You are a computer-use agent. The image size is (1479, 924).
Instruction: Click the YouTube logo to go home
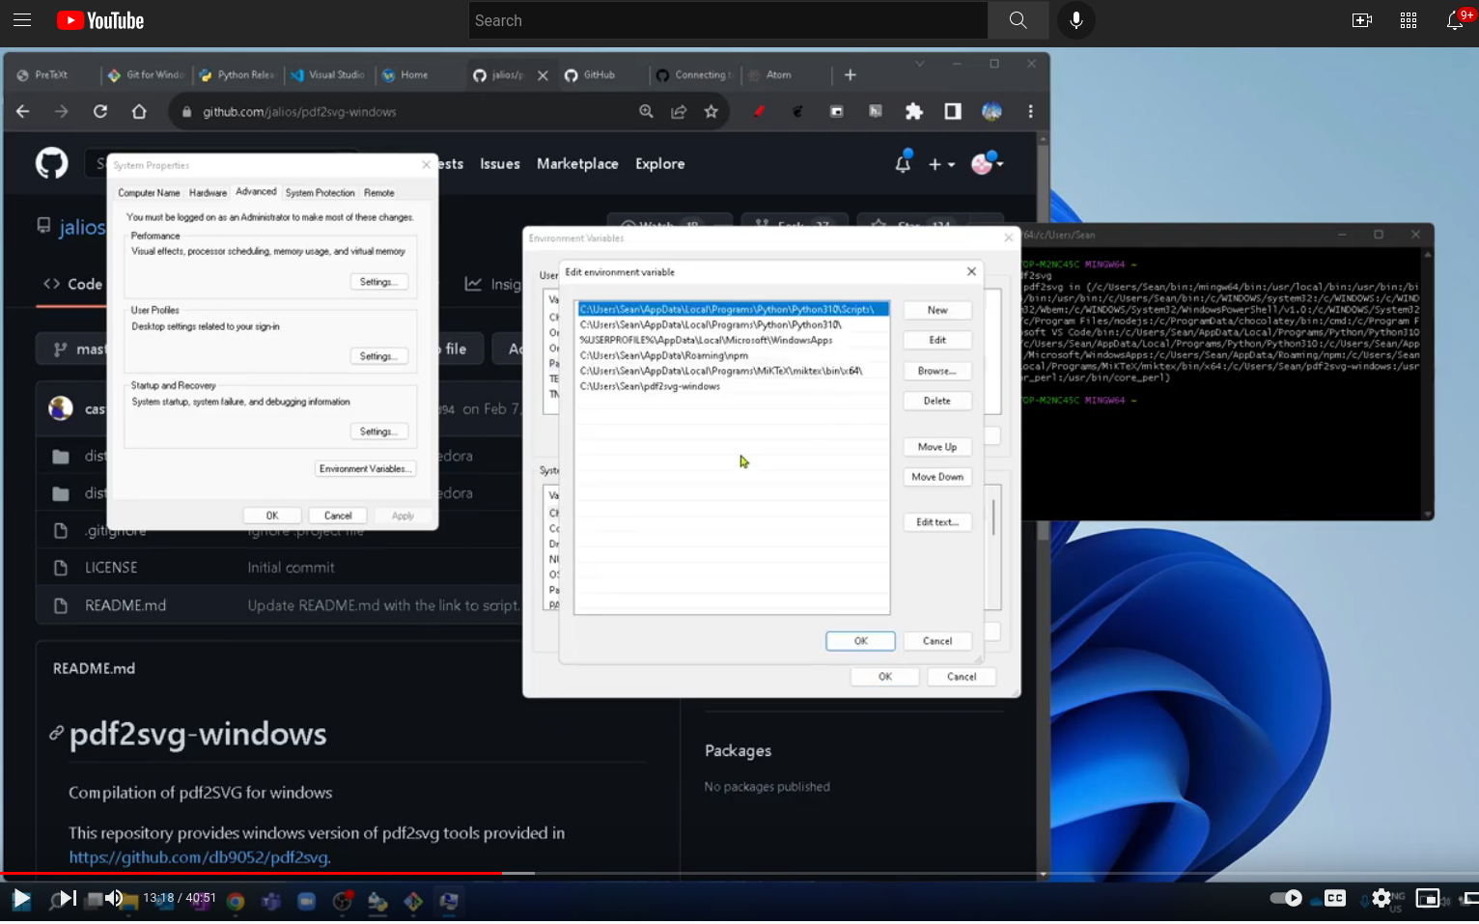pyautogui.click(x=100, y=20)
